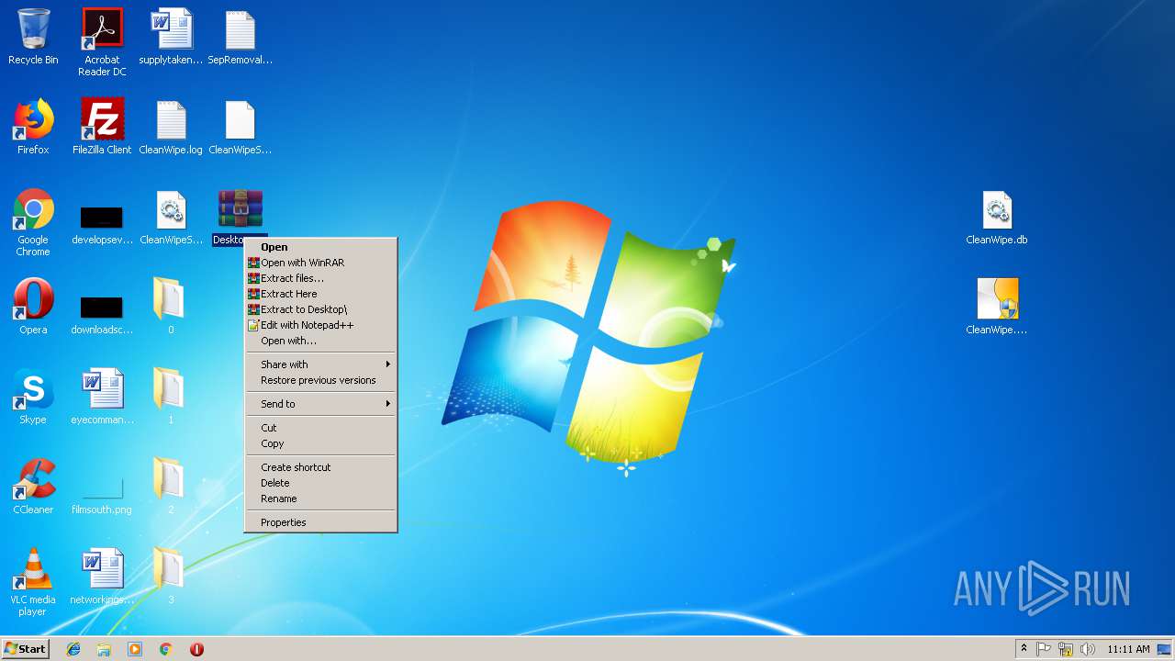Screen dimensions: 1175x661
Task: Choose Open in context menu
Action: pyautogui.click(x=320, y=247)
